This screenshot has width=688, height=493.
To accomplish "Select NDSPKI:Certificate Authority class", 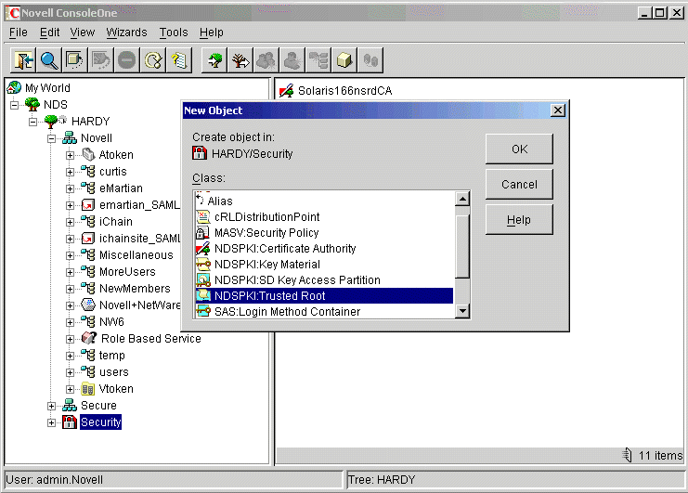I will 324,248.
